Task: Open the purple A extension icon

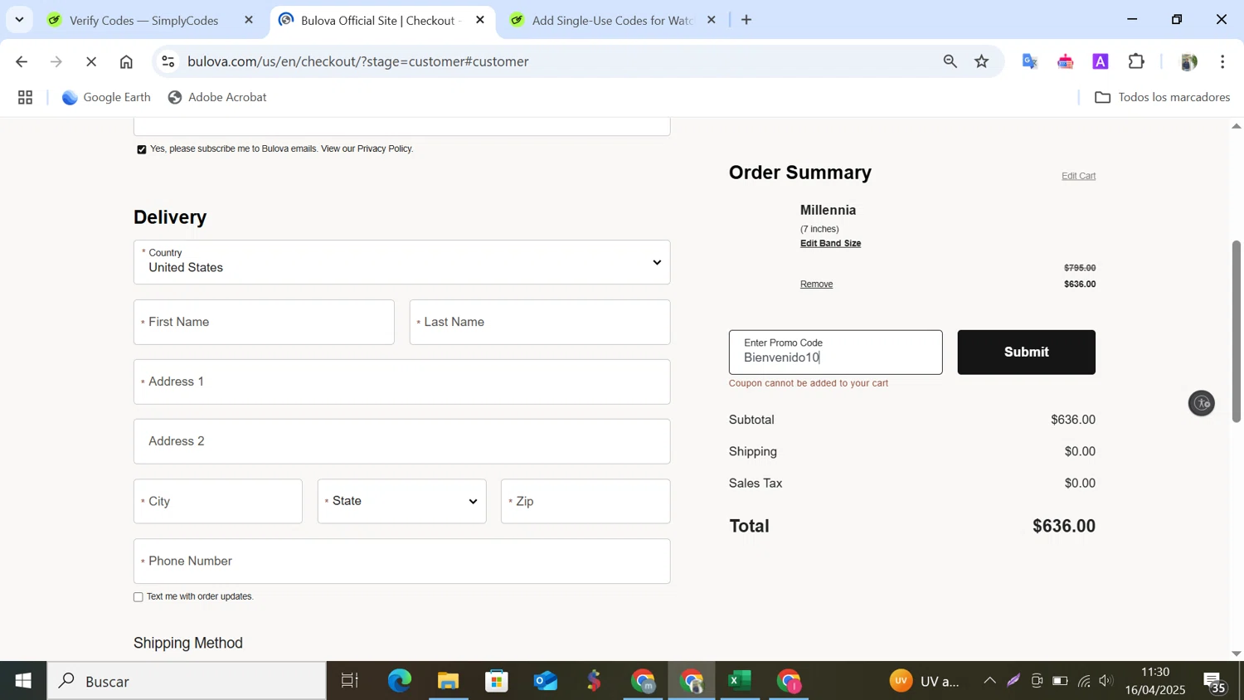Action: (x=1101, y=61)
